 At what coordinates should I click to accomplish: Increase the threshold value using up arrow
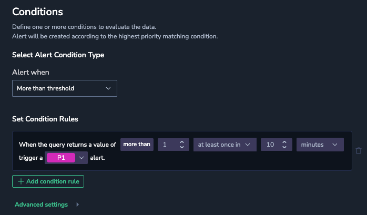[x=181, y=142]
